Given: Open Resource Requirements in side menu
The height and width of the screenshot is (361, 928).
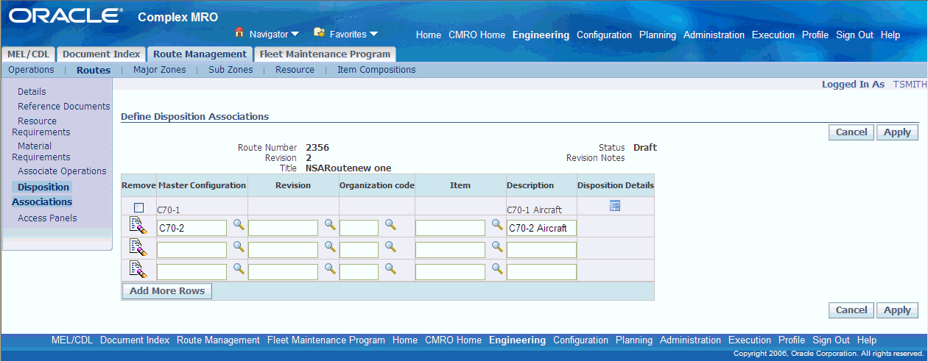Looking at the screenshot, I should point(41,126).
